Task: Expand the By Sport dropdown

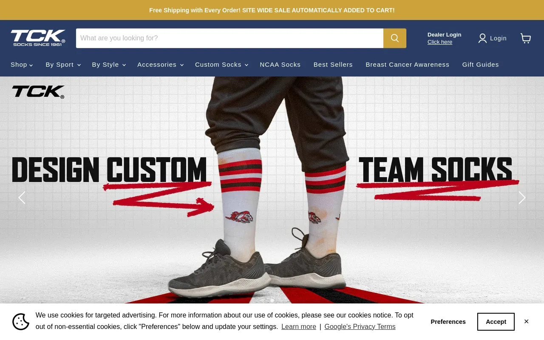Action: pos(63,65)
